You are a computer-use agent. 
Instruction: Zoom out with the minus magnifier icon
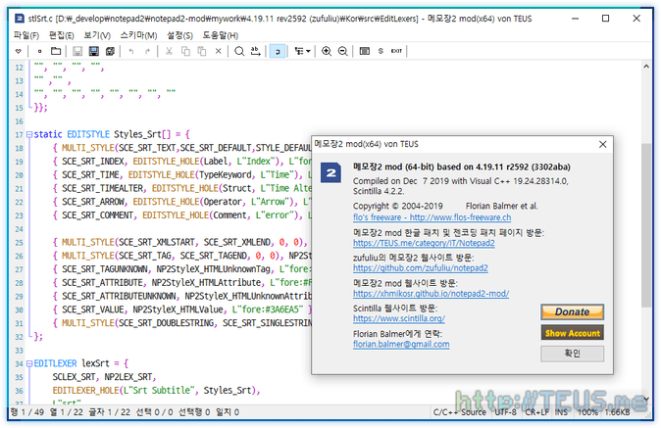pos(342,51)
